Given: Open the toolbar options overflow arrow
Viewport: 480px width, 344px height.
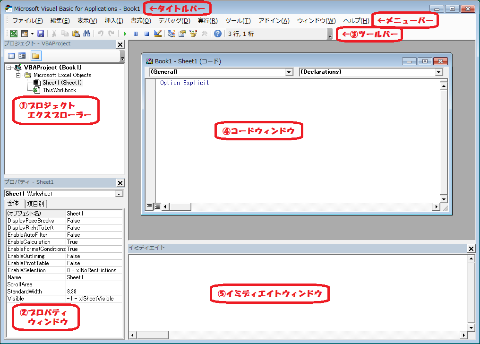Looking at the screenshot, I should pyautogui.click(x=330, y=34).
